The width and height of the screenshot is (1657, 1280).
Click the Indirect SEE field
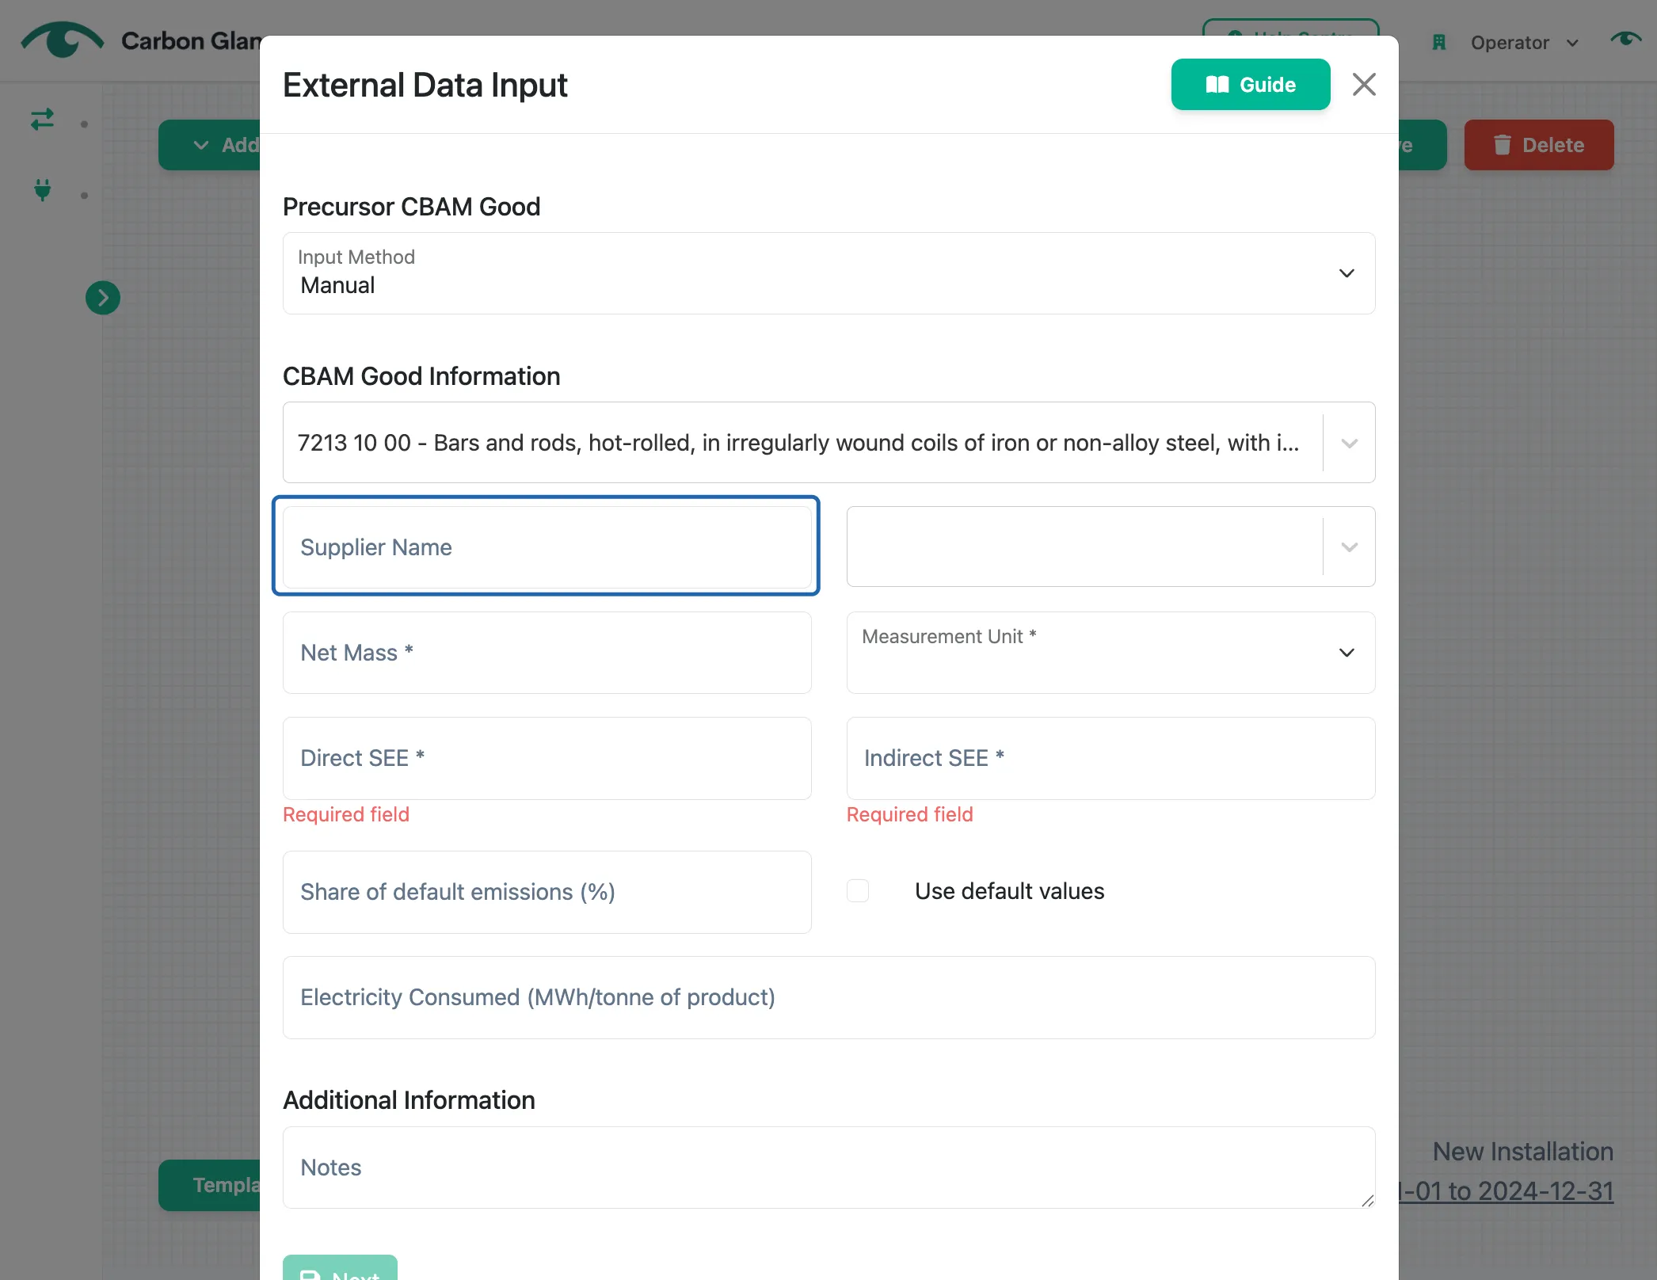coord(1110,758)
